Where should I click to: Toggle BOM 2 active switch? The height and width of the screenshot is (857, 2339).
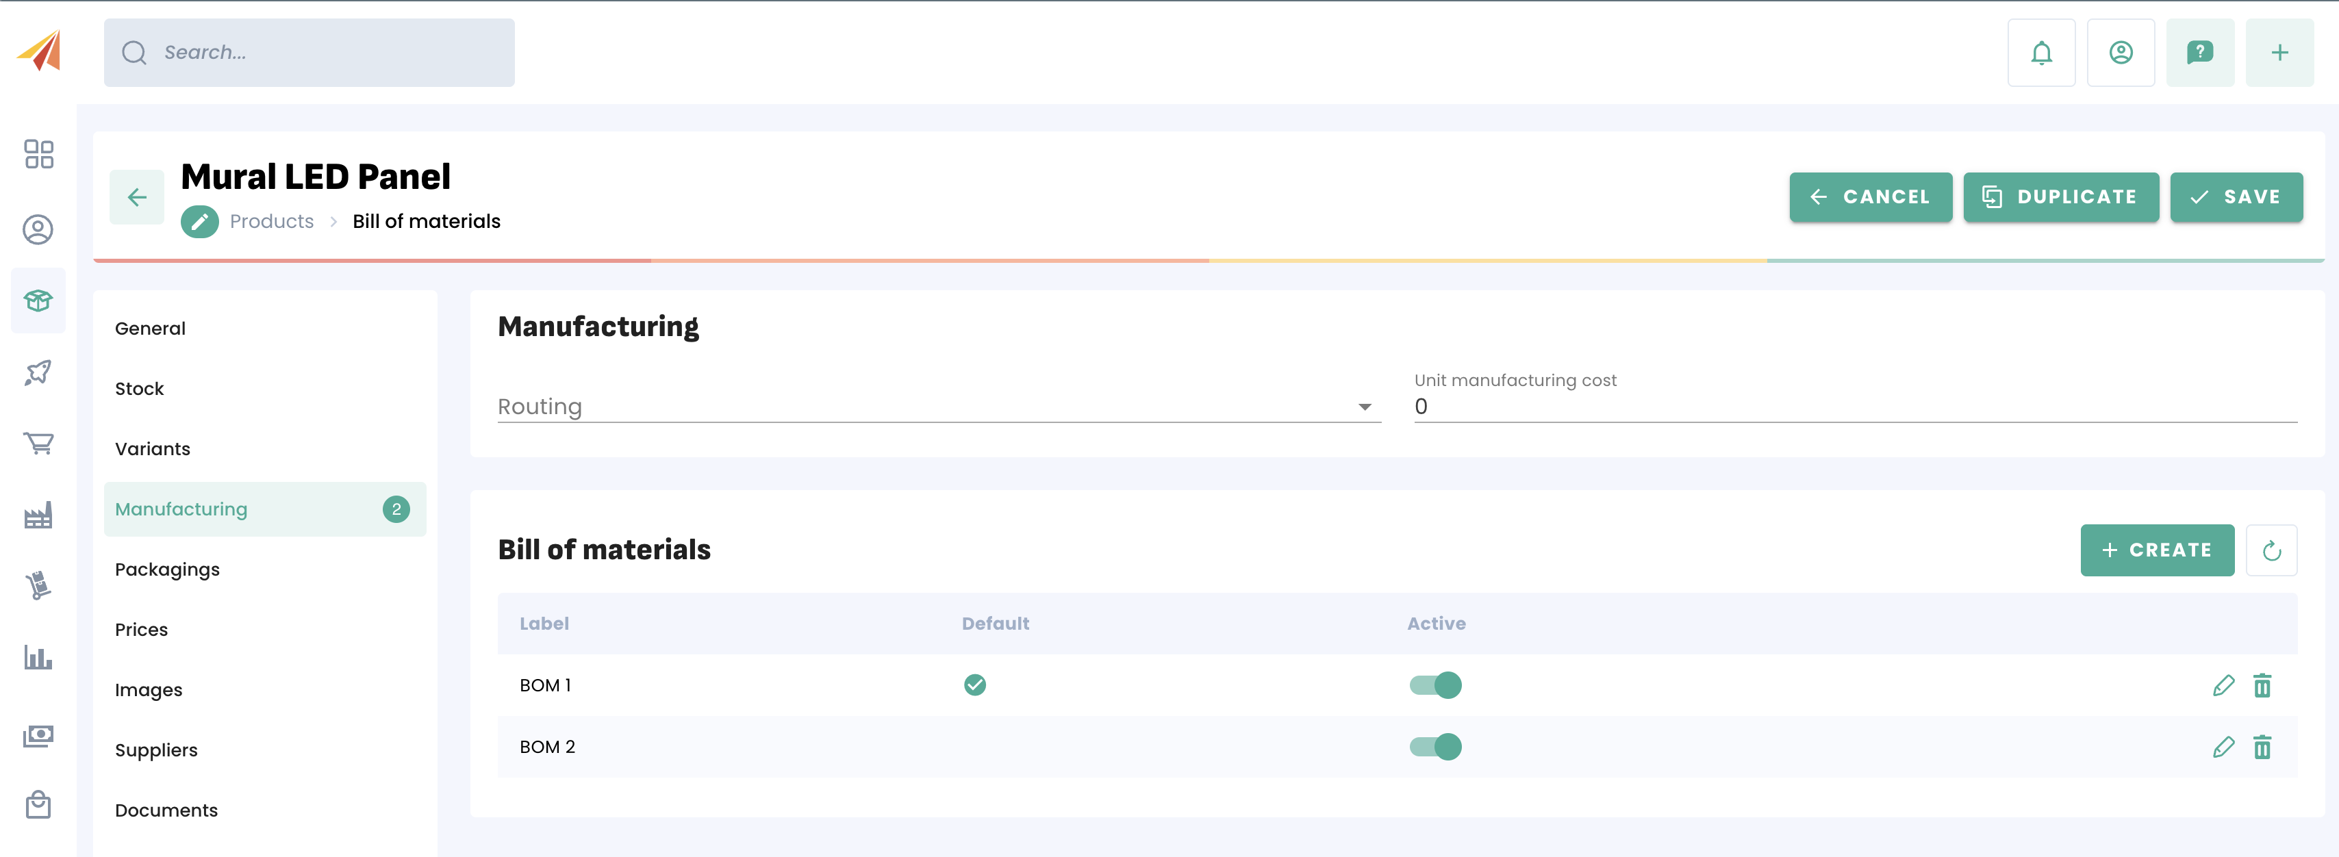click(x=1434, y=747)
